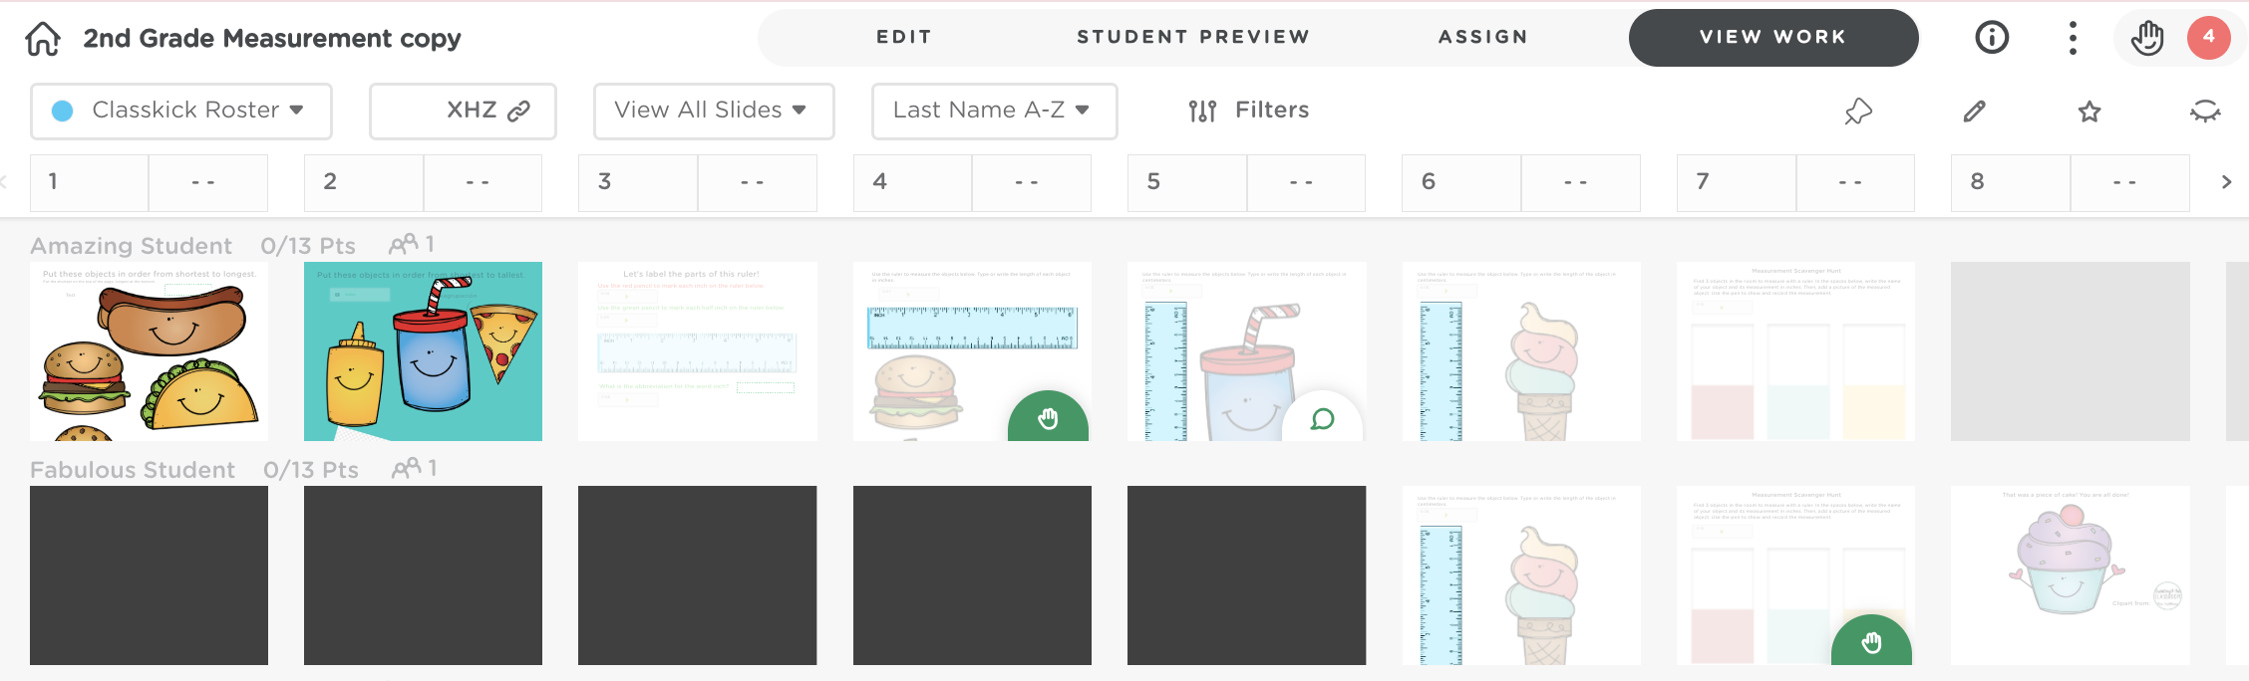Click group icon next to Amazing Student

click(403, 244)
